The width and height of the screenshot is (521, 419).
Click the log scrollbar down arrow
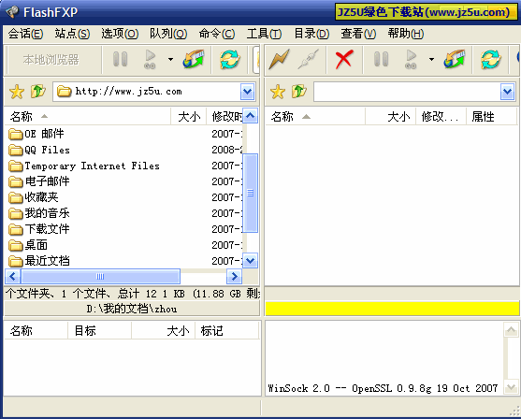(511, 387)
